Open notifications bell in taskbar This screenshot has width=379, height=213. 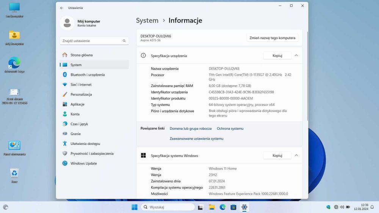(372, 207)
